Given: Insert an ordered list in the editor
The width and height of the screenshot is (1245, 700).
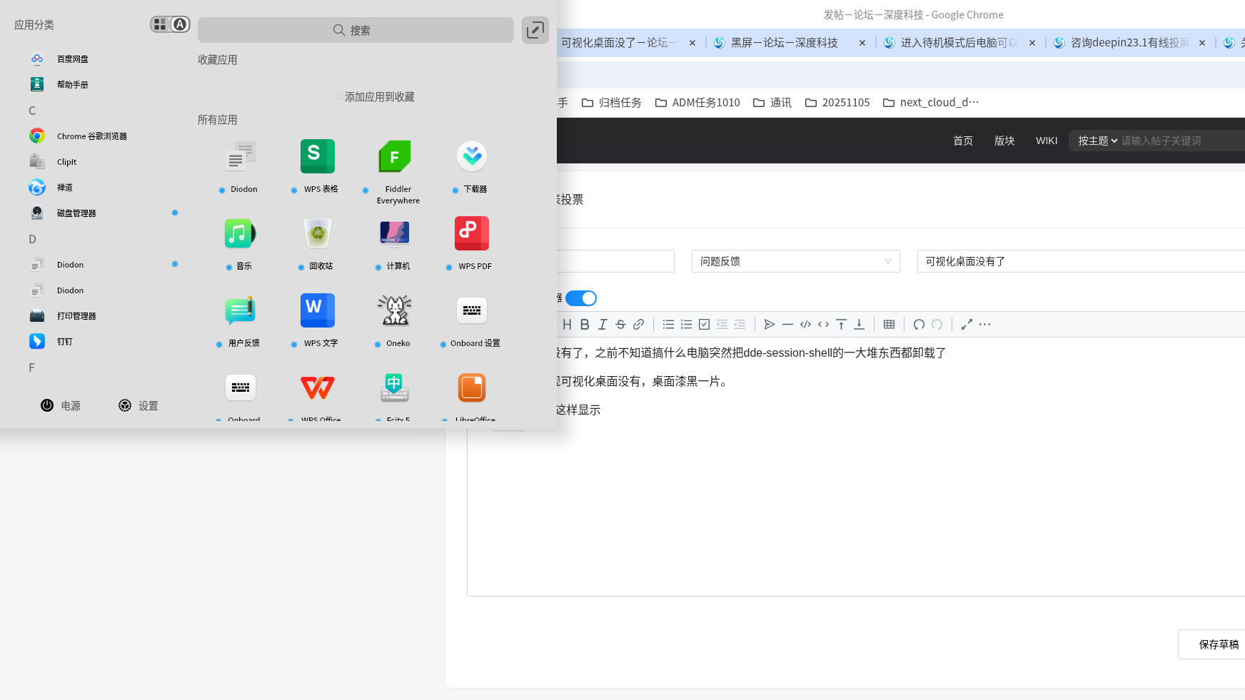Looking at the screenshot, I should [686, 325].
